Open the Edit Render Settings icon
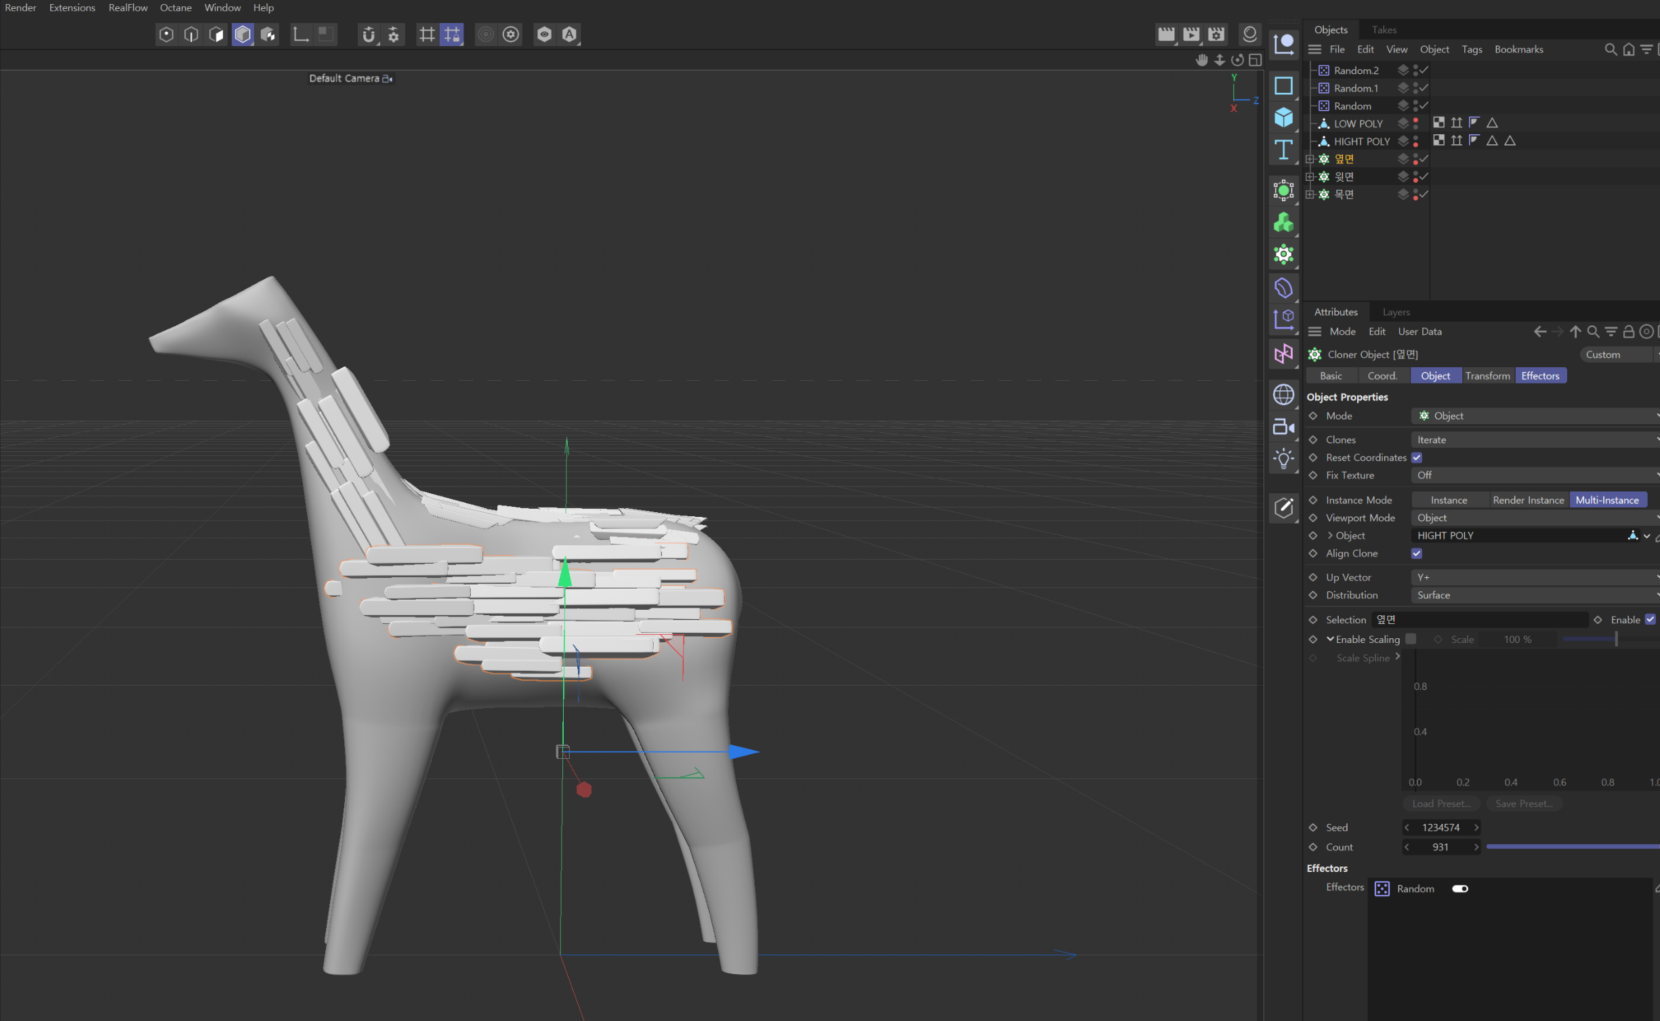The height and width of the screenshot is (1021, 1660). [1216, 34]
